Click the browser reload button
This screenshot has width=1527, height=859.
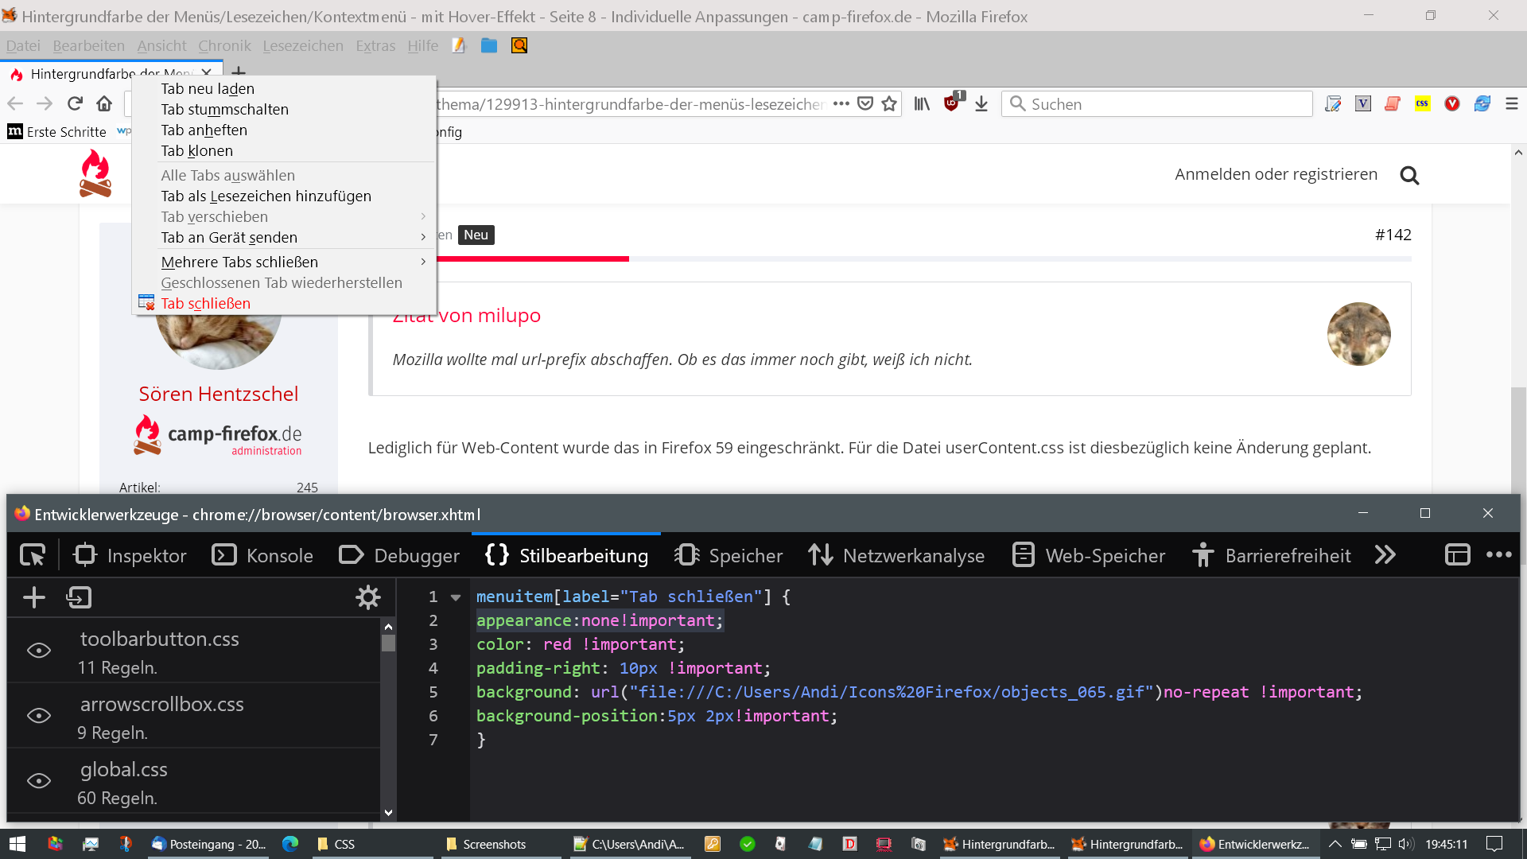[75, 104]
